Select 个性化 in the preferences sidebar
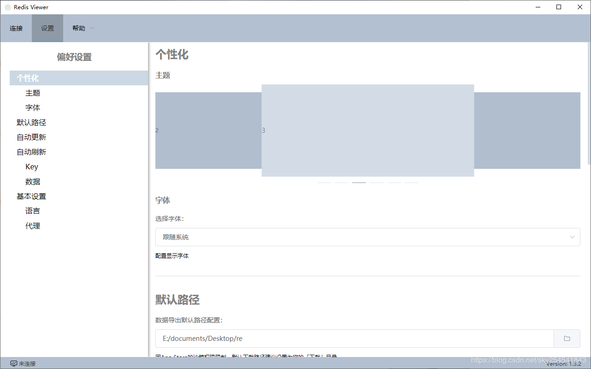The width and height of the screenshot is (591, 369). (79, 78)
